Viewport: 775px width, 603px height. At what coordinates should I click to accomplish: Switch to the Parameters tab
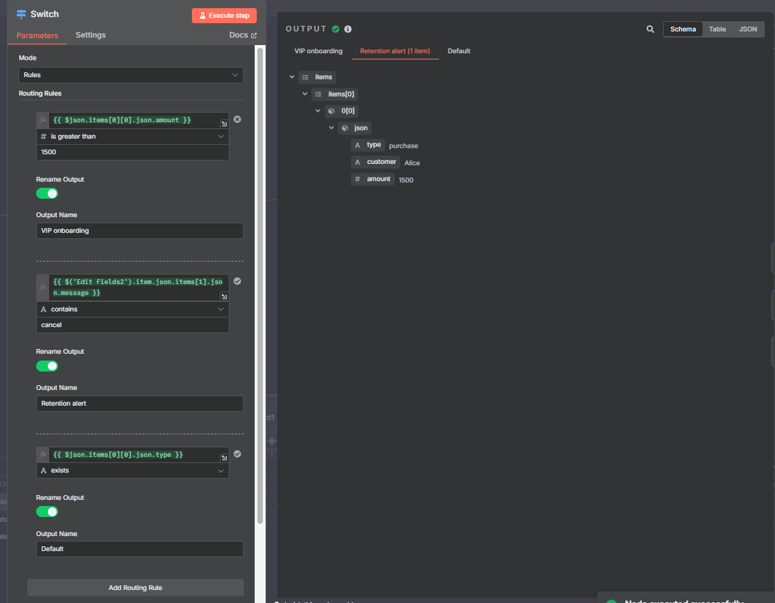(37, 36)
